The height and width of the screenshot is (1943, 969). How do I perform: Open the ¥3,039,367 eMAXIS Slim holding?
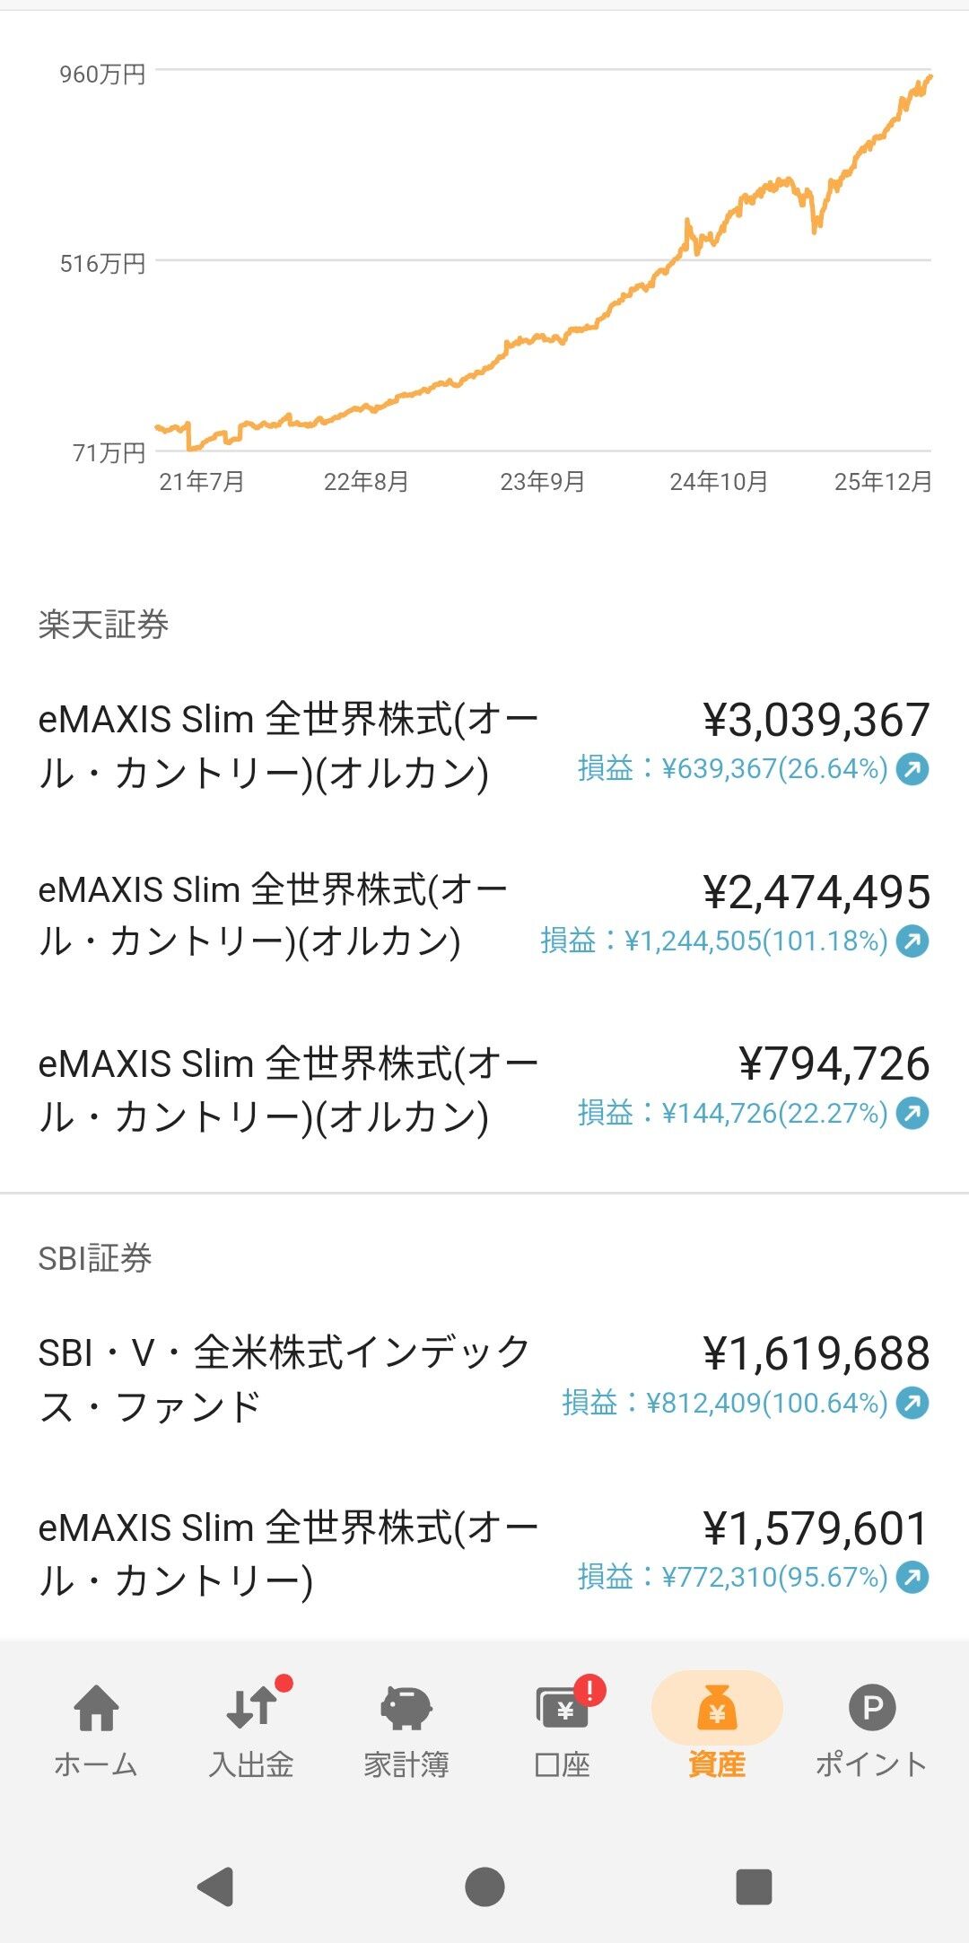287,746
